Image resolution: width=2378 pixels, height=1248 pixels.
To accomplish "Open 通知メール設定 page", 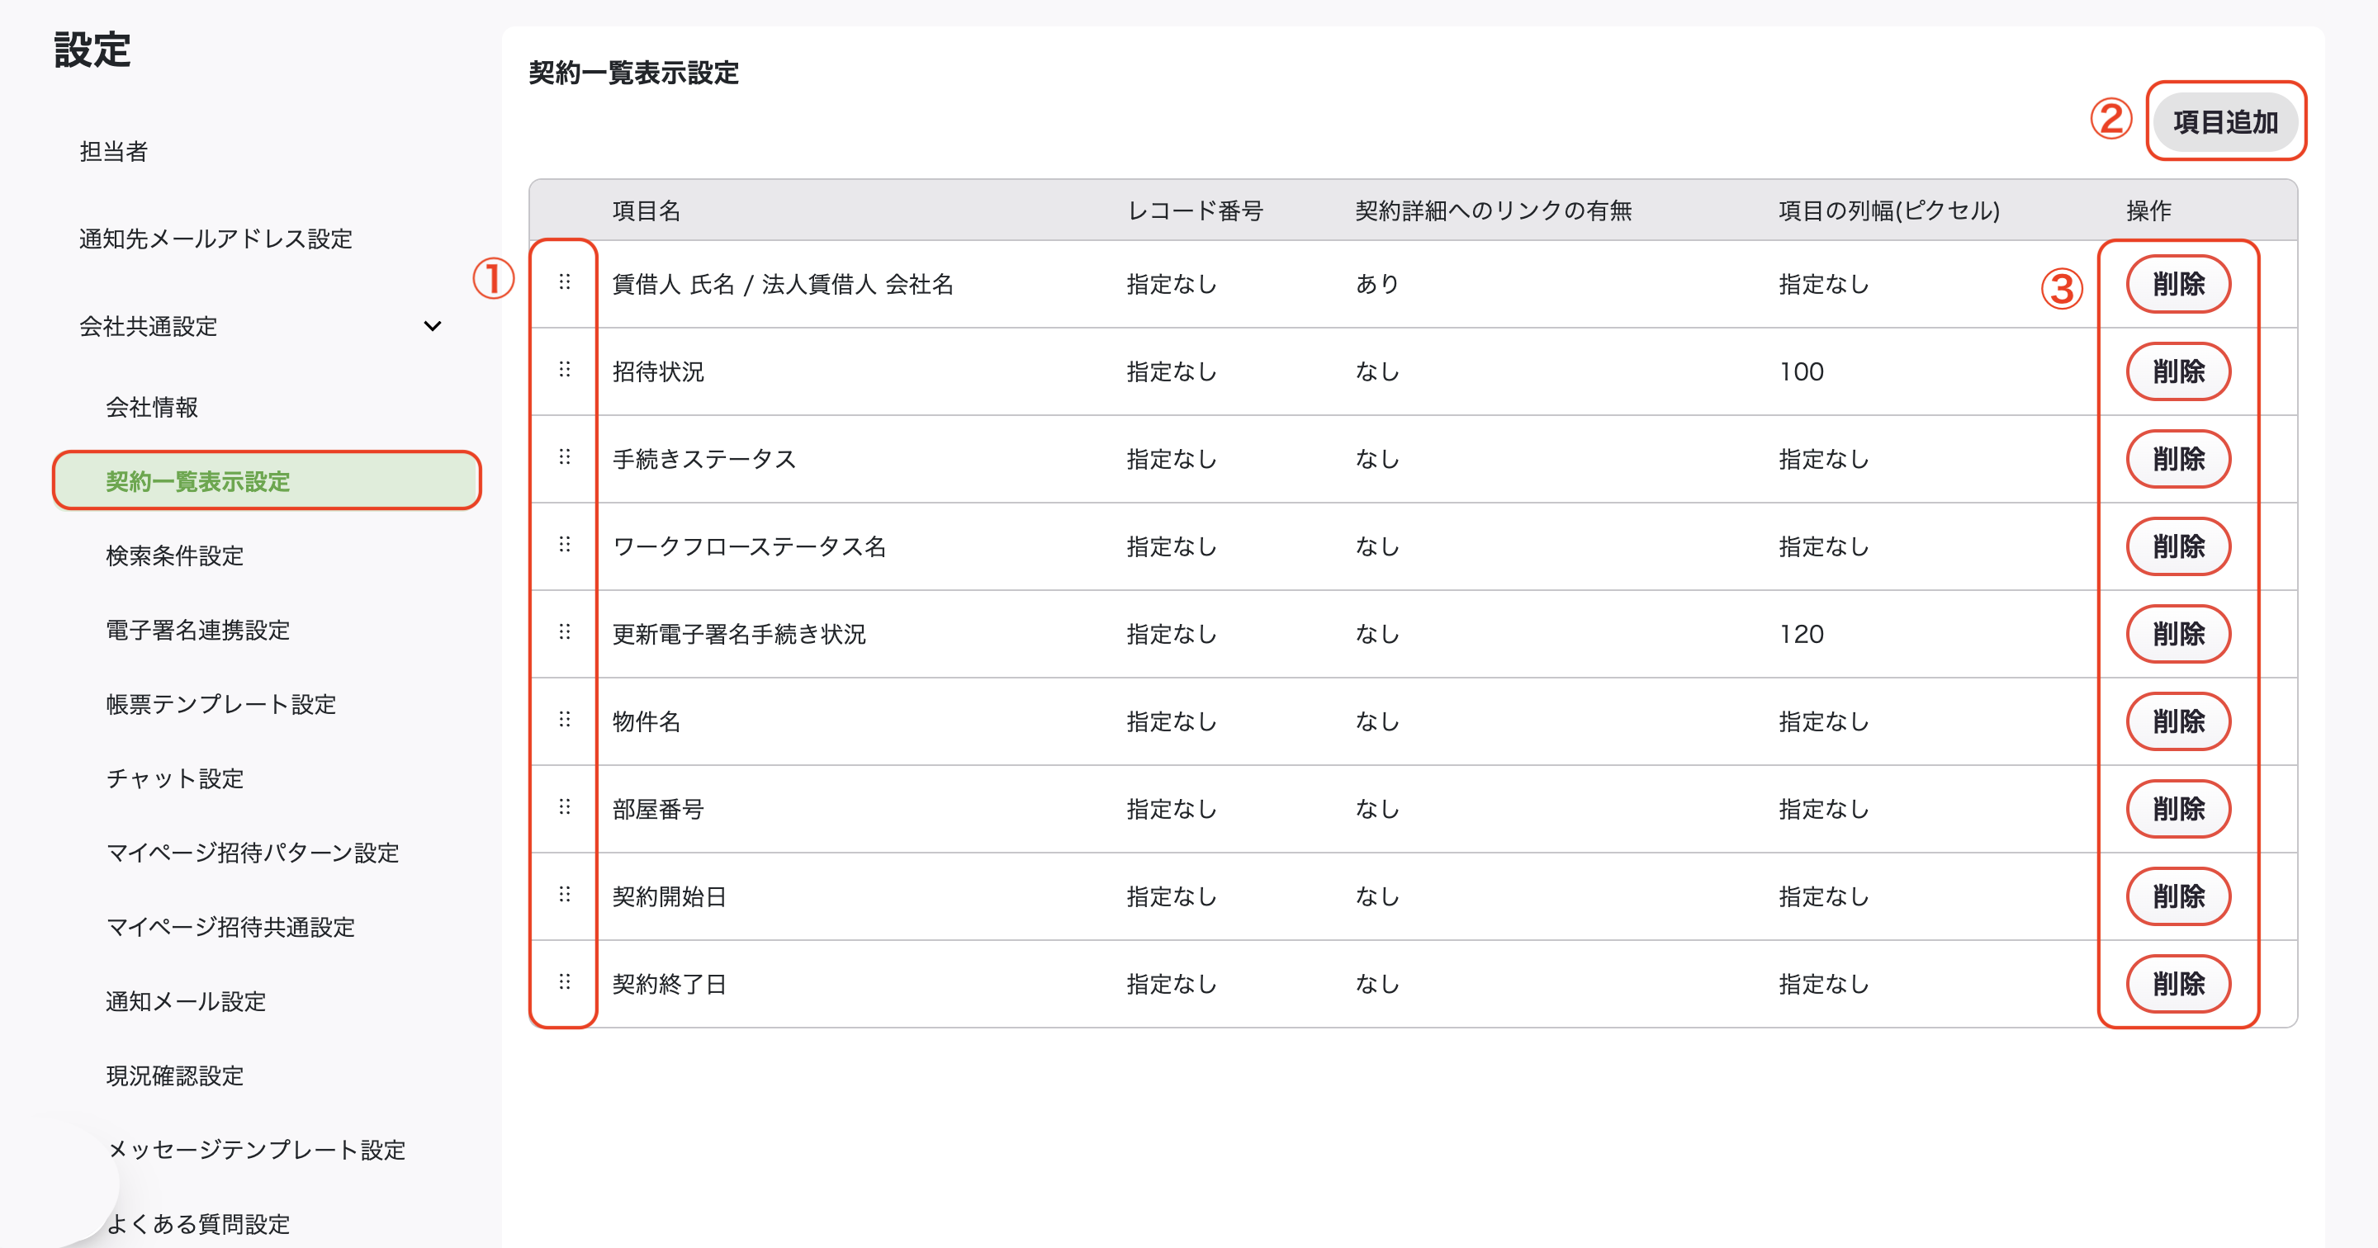I will point(187,1001).
